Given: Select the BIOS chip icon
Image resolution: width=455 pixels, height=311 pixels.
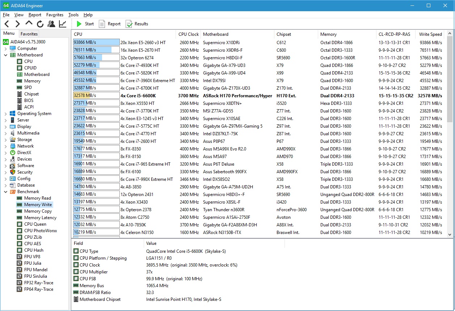Looking at the screenshot, I should (x=20, y=101).
